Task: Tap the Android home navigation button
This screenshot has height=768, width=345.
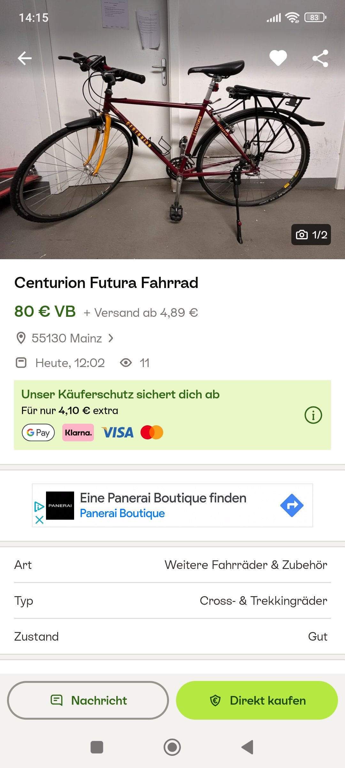Action: point(172,747)
